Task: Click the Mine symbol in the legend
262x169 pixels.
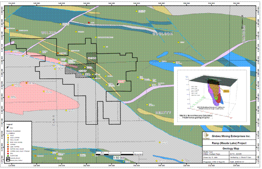Action: click(x=8, y=128)
